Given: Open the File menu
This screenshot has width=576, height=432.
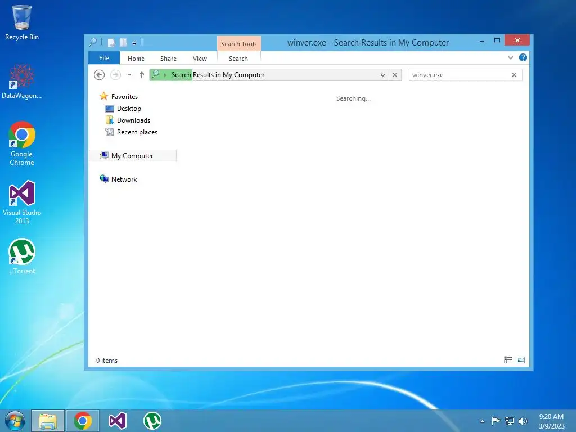Looking at the screenshot, I should point(104,58).
